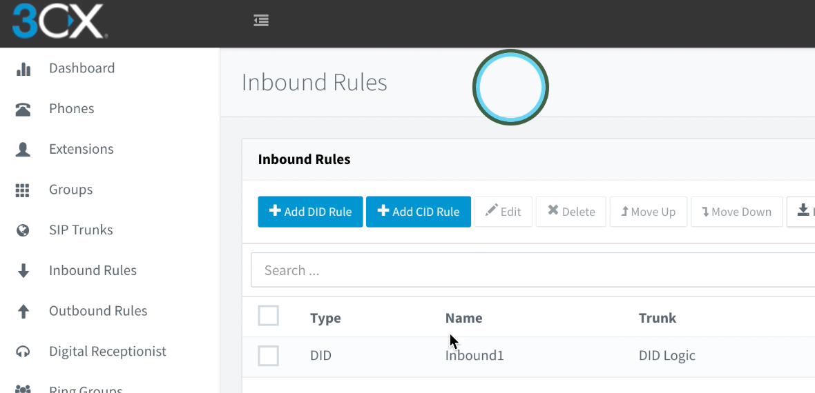
Task: Click the Edit button in the toolbar
Action: 503,212
